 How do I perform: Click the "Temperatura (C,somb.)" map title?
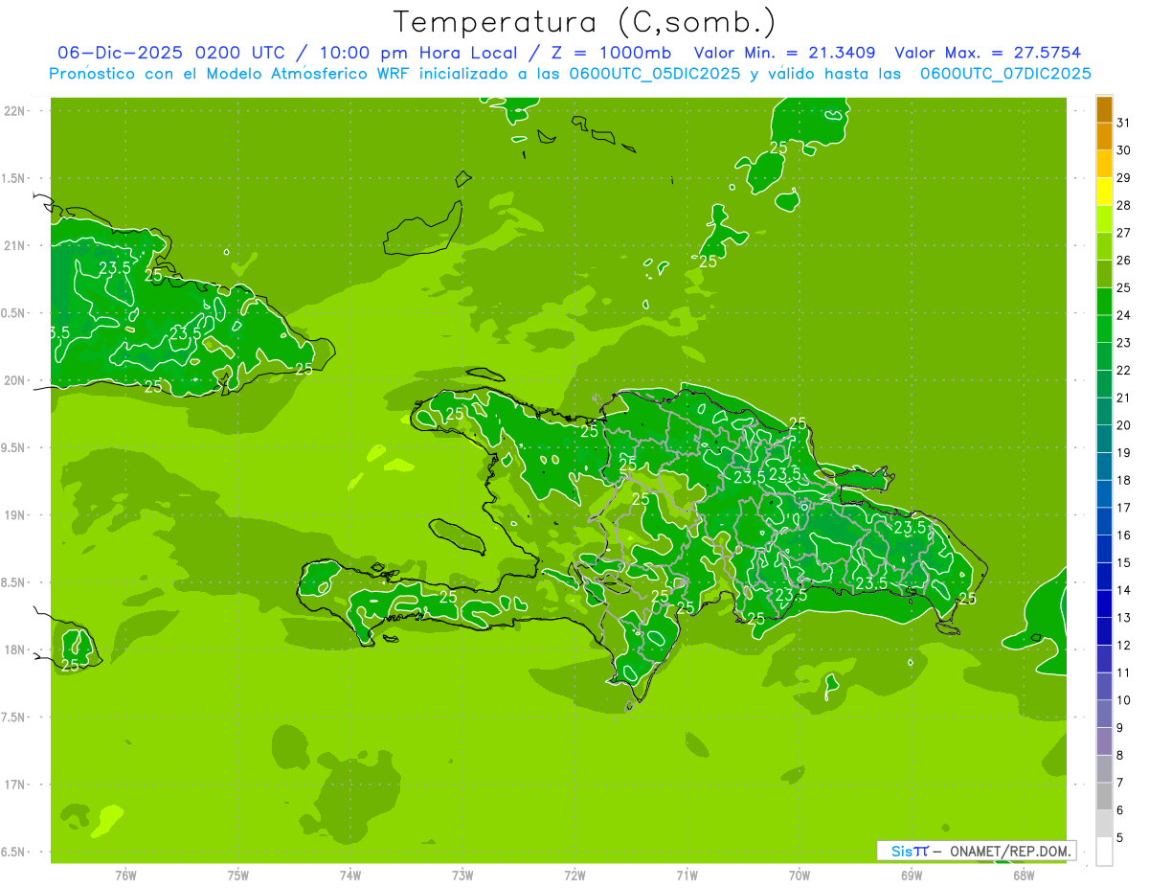[584, 23]
